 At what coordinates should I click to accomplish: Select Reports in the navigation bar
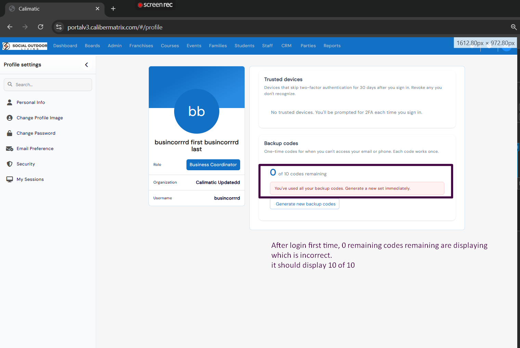point(332,46)
